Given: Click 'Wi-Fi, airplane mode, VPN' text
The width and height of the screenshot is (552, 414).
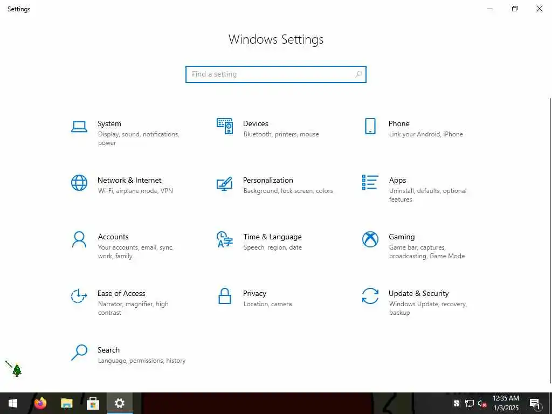Looking at the screenshot, I should 135,191.
